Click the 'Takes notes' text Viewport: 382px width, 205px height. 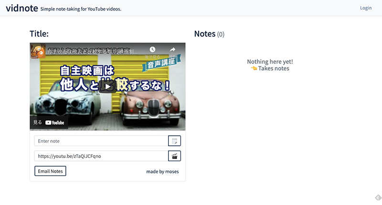click(x=274, y=68)
